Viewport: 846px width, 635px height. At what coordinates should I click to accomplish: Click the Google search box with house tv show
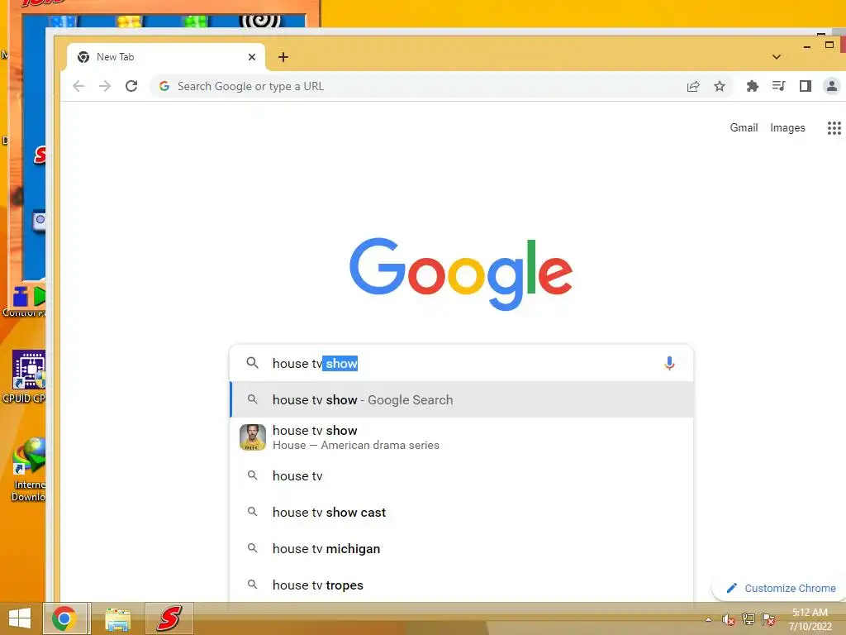[461, 364]
